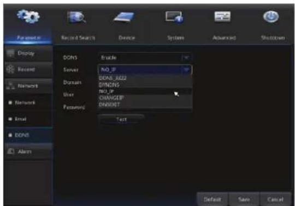The width and height of the screenshot is (295, 206).
Task: Switch to the Advanced tab label
Action: 224,38
